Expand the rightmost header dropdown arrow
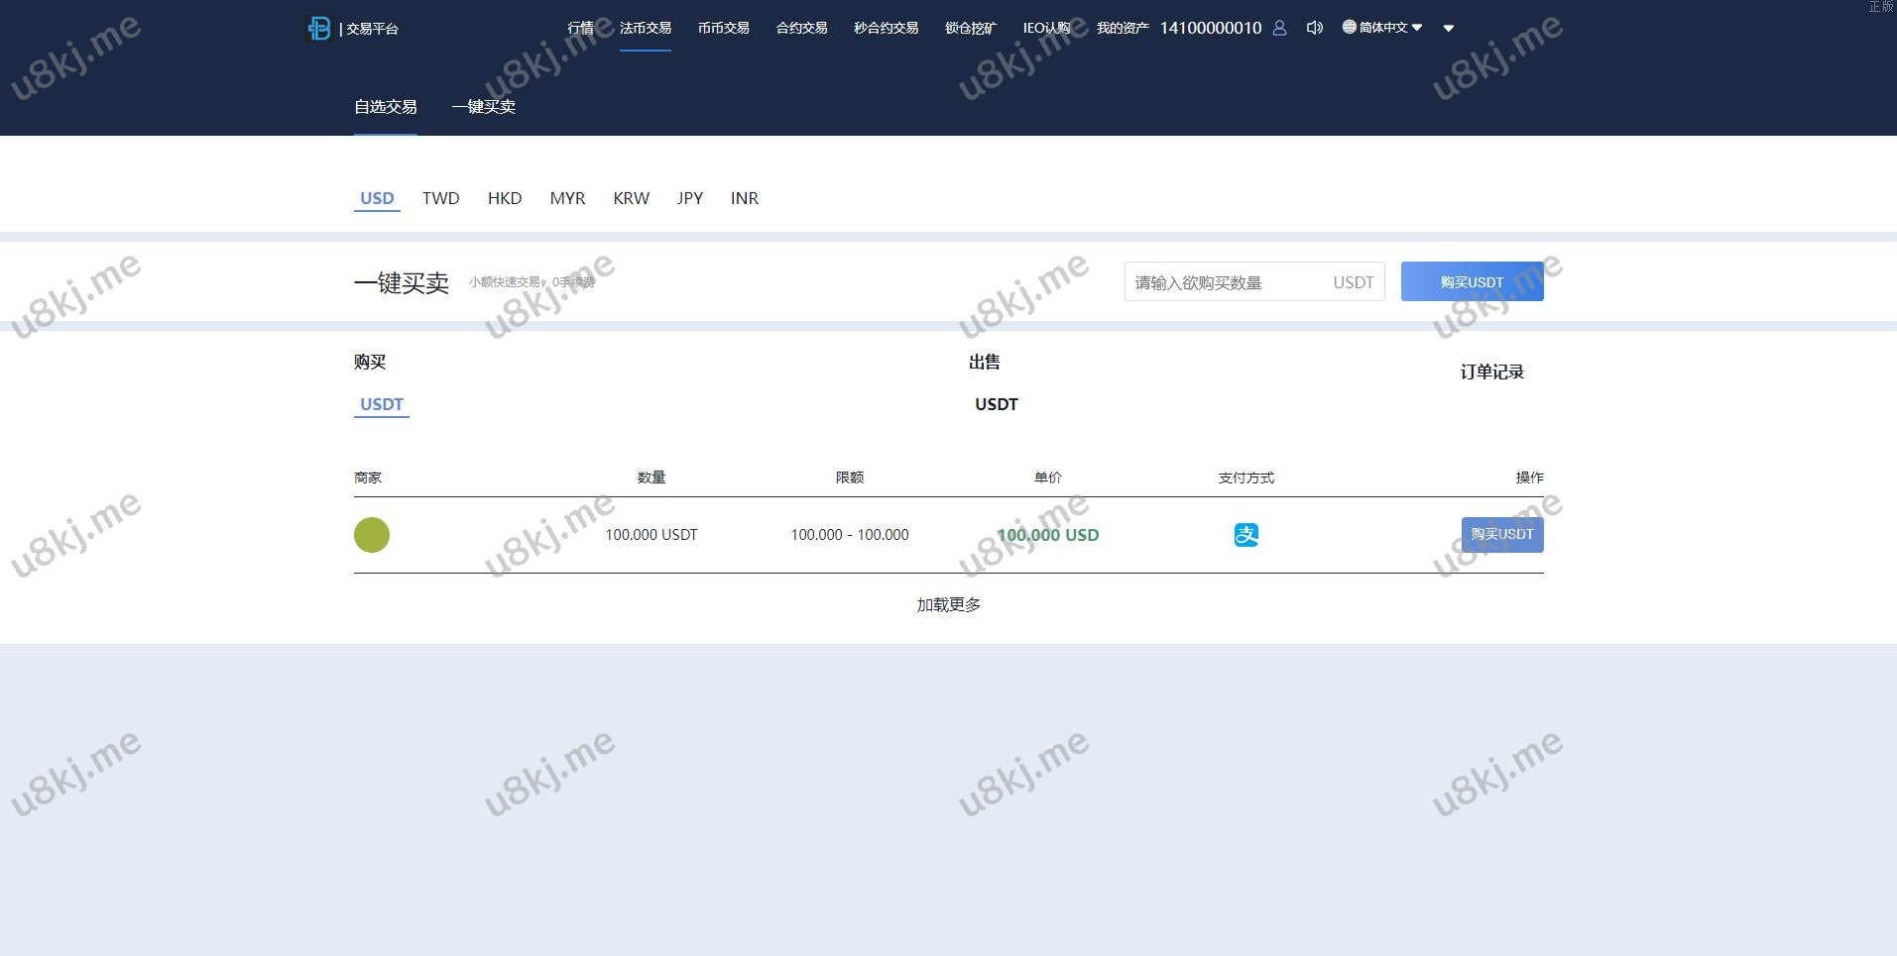Viewport: 1897px width, 956px height. click(1449, 29)
